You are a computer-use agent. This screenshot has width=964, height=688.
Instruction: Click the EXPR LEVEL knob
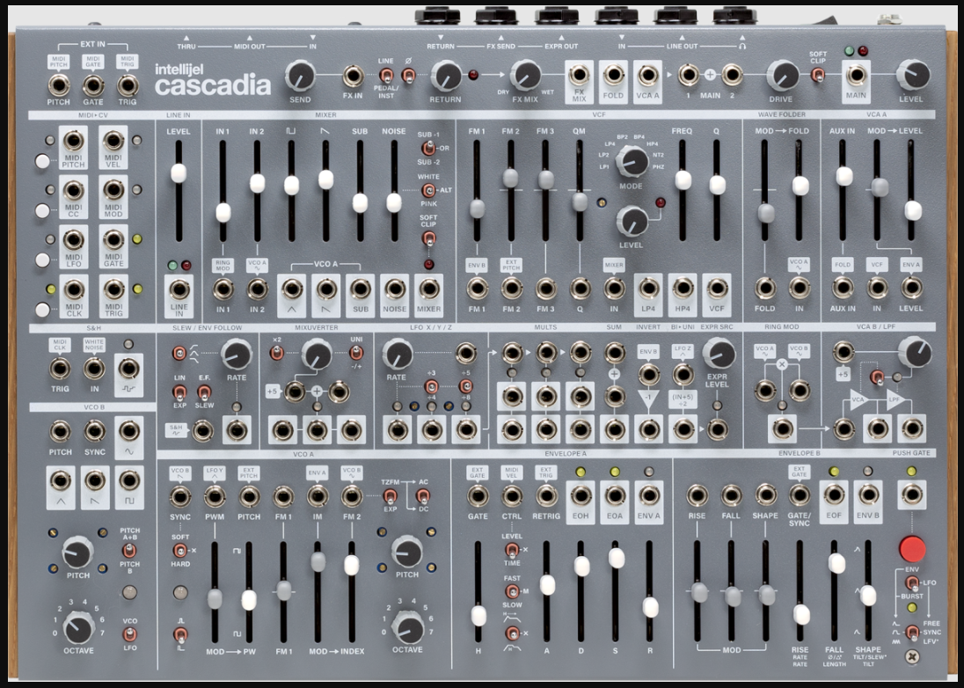pos(719,353)
